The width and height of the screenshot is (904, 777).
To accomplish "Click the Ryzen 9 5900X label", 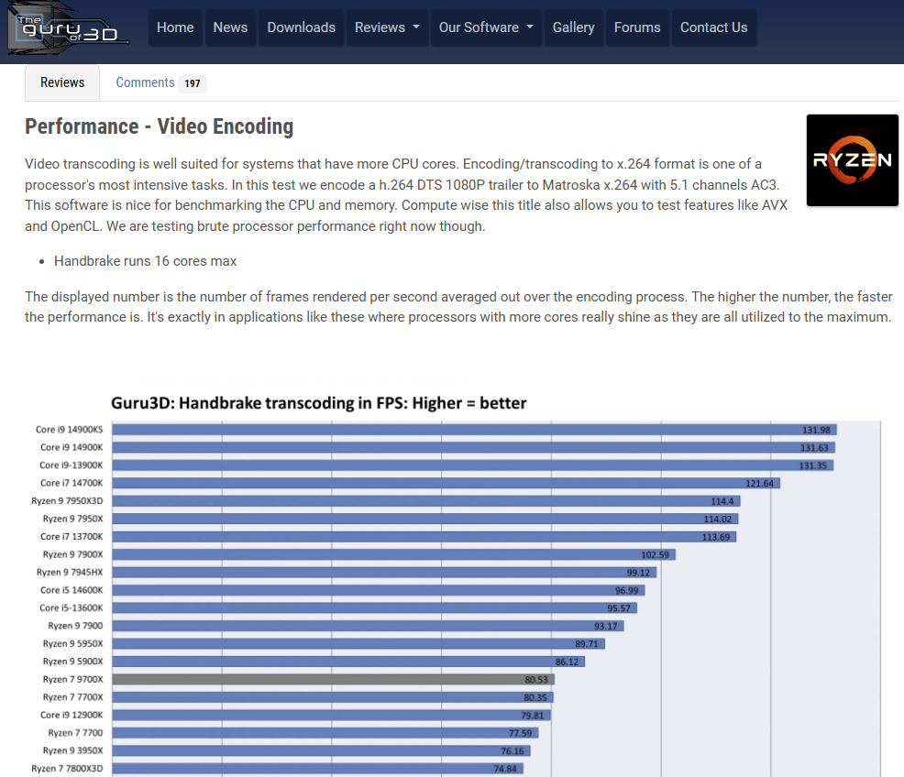I will tap(72, 662).
